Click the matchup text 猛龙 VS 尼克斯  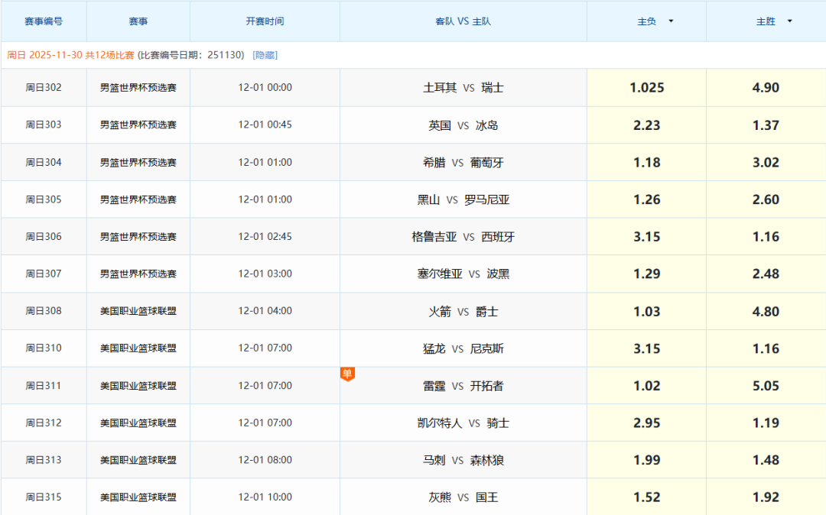tap(463, 348)
